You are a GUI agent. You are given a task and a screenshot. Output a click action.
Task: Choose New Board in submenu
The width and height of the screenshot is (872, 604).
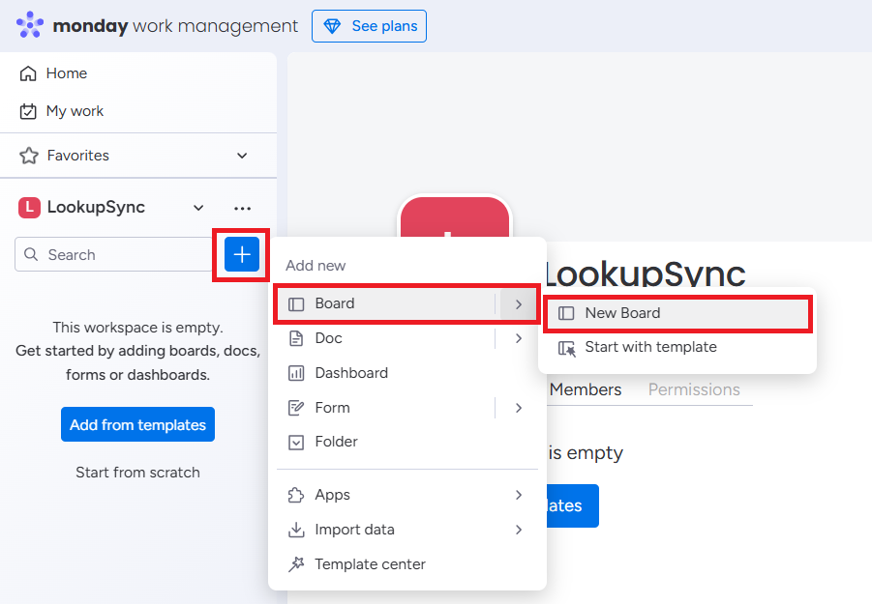pyautogui.click(x=677, y=313)
